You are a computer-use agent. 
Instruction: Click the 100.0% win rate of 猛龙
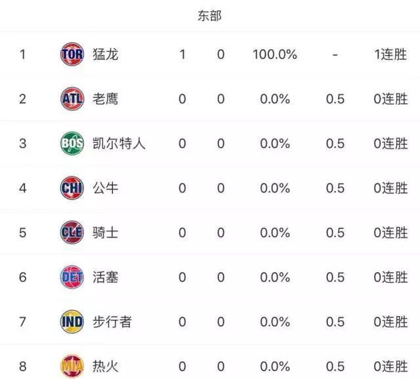click(x=275, y=54)
